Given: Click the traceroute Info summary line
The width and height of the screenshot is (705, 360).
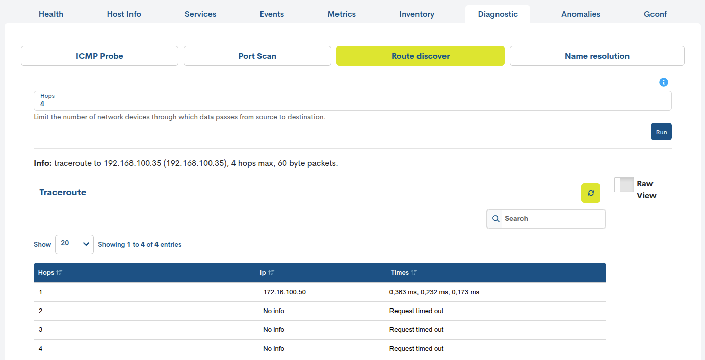Looking at the screenshot, I should [x=186, y=164].
